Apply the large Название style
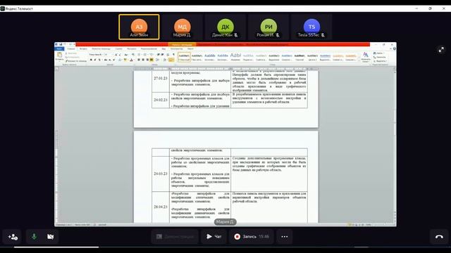451x253 pixels. click(235, 57)
